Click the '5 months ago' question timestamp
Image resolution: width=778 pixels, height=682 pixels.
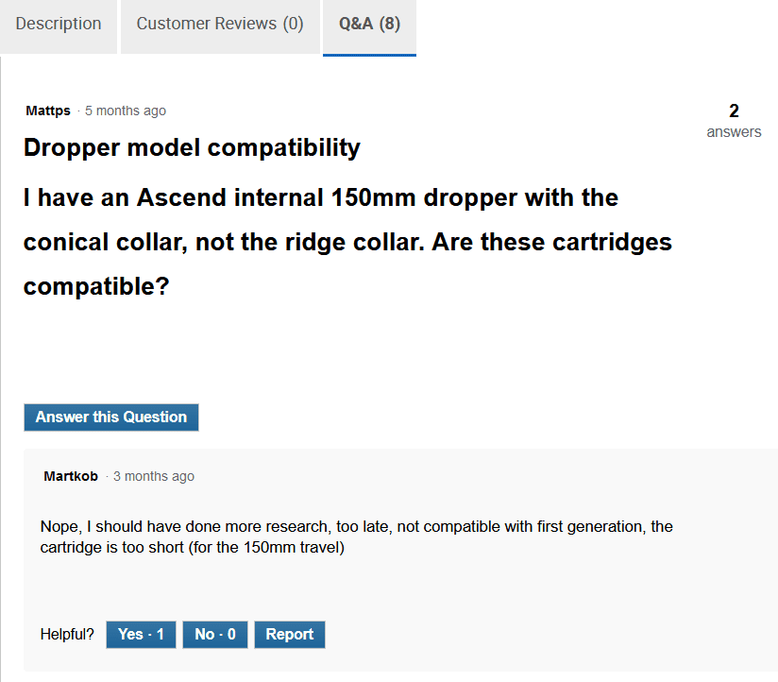tap(126, 111)
